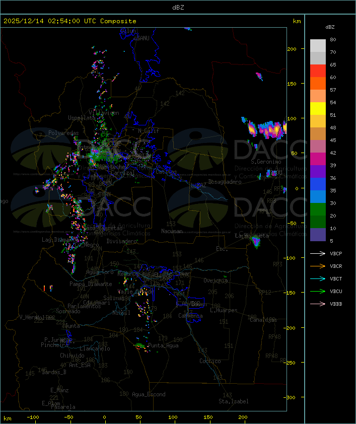Click the 'Uspallata' map label
The width and height of the screenshot is (356, 424).
point(82,118)
